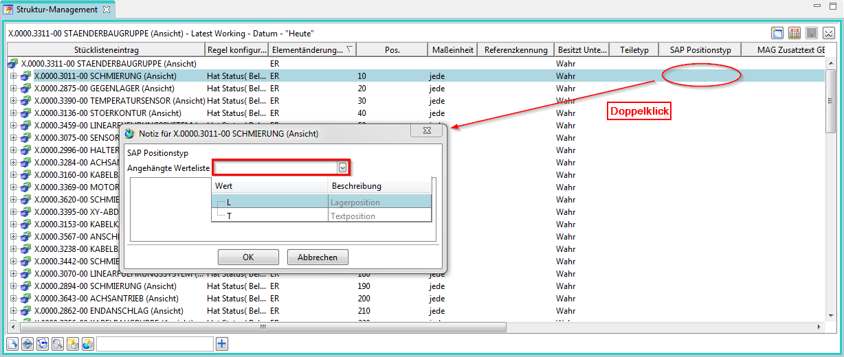
Task: Select the Struktur-Management tab
Action: tap(58, 10)
